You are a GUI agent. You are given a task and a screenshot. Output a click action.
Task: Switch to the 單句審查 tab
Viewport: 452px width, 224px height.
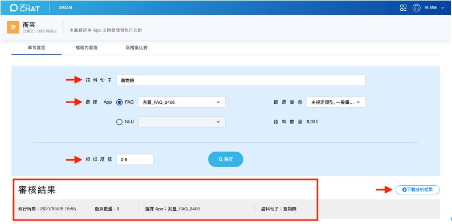36,48
